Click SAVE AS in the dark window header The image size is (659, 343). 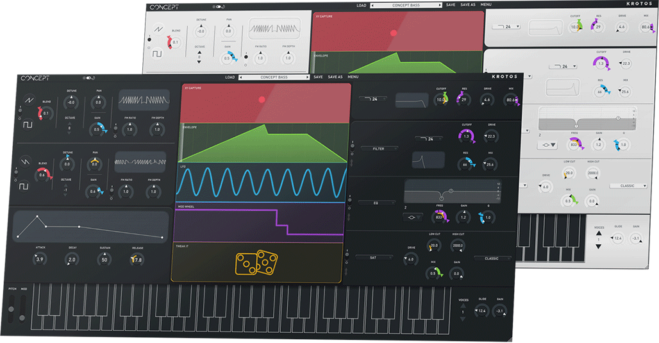pyautogui.click(x=335, y=77)
